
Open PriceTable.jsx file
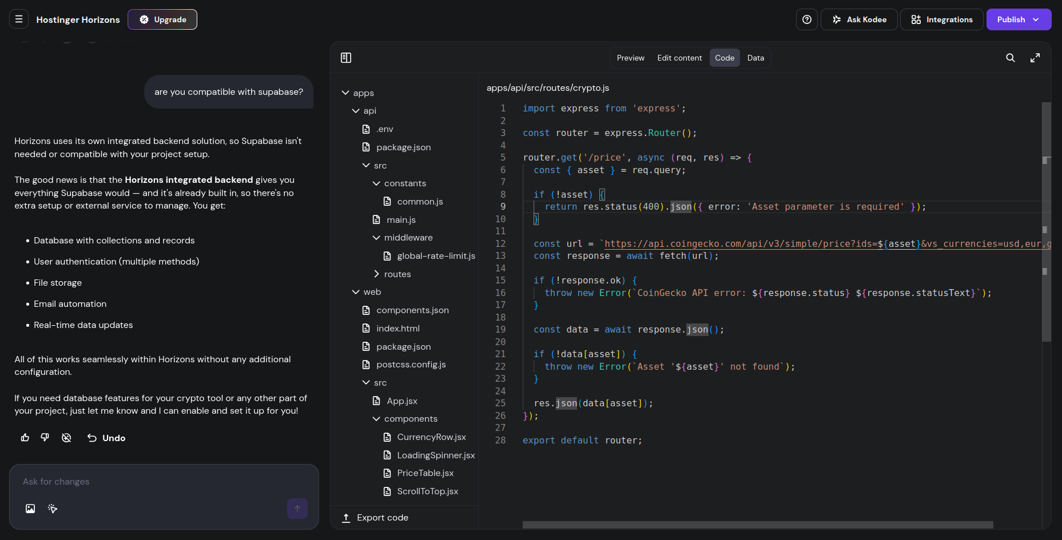[x=419, y=473]
